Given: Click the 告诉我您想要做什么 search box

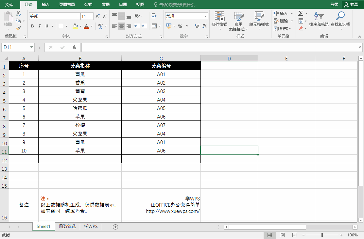Looking at the screenshot, I should [x=176, y=5].
